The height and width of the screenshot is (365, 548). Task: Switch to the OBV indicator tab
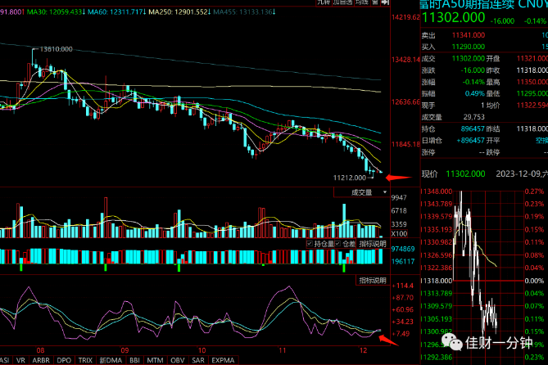tap(178, 360)
